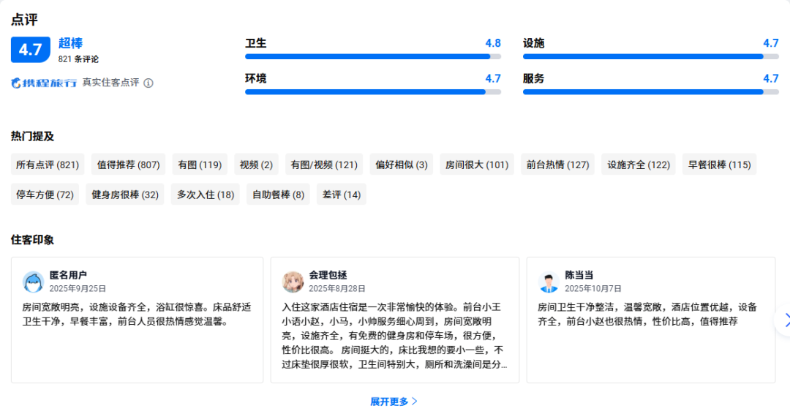The image size is (790, 414).
Task: Click next arrow in guest impressions carousel
Action: coord(786,320)
